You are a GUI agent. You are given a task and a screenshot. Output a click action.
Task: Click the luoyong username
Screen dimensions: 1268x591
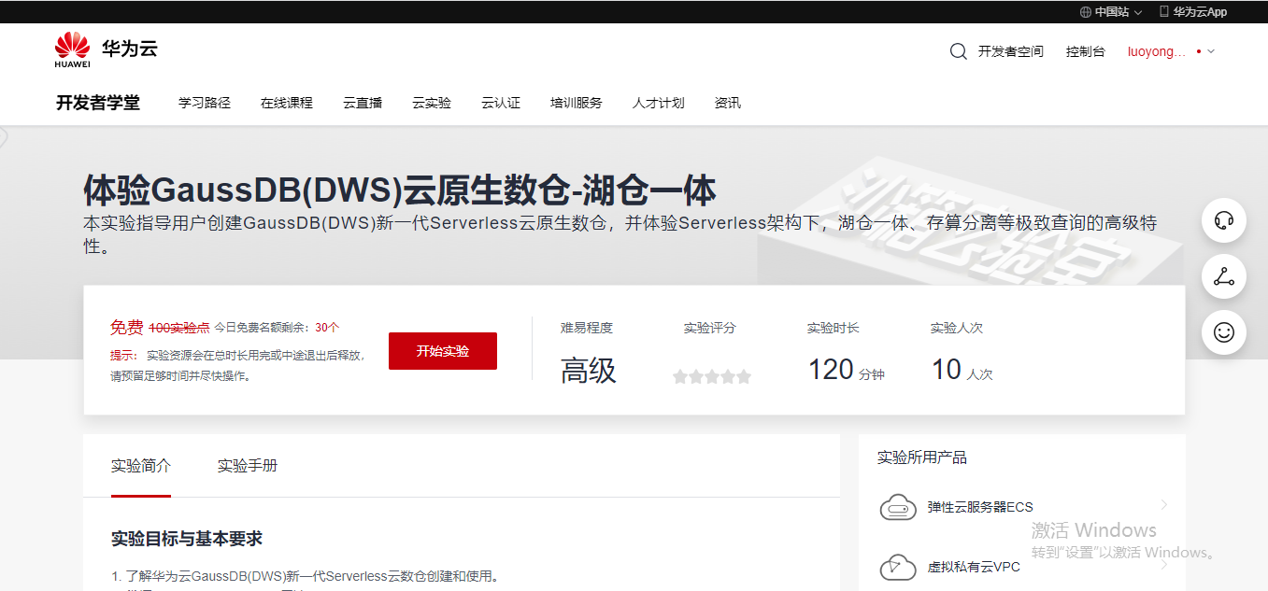[1157, 51]
